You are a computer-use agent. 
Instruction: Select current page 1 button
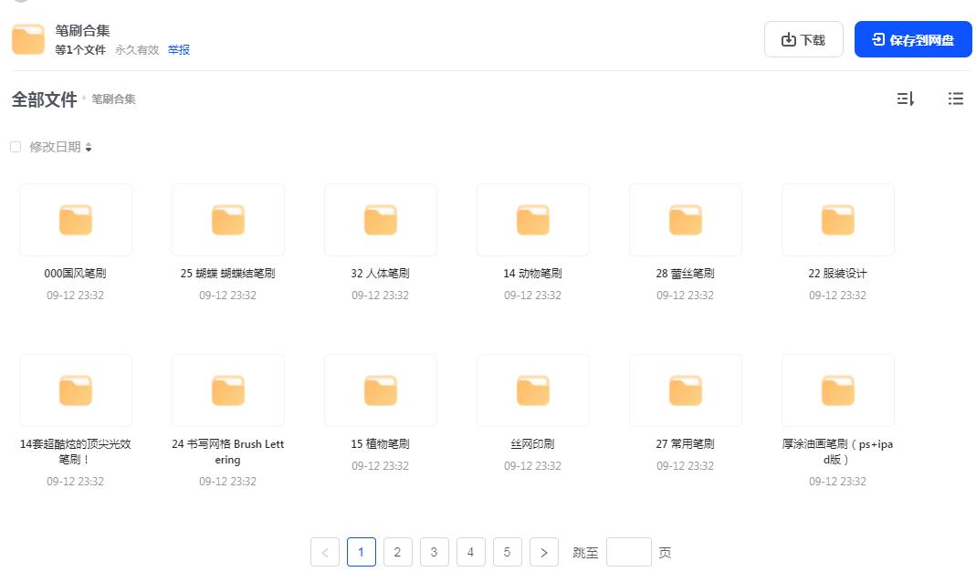point(361,552)
